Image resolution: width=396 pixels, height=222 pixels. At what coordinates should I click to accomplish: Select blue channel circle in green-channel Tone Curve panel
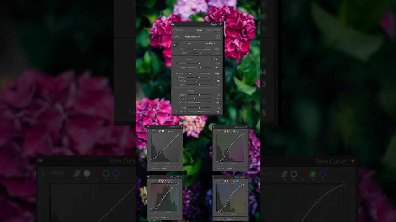[x=237, y=131]
